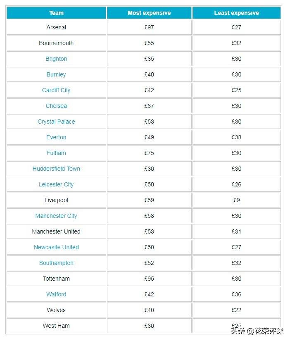Click the Least expensive column header

pyautogui.click(x=236, y=13)
